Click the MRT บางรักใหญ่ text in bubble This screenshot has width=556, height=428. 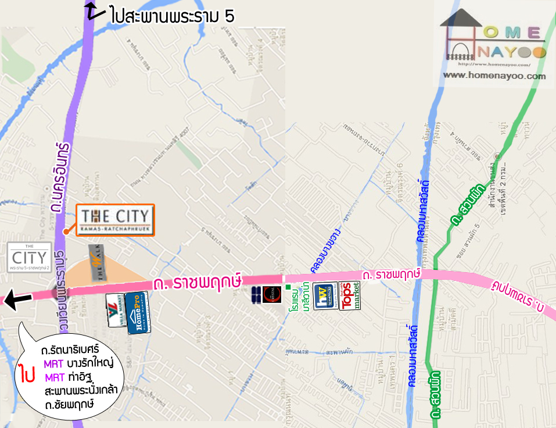tap(78, 363)
